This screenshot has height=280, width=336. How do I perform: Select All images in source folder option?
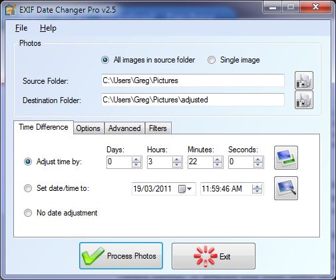pos(105,60)
